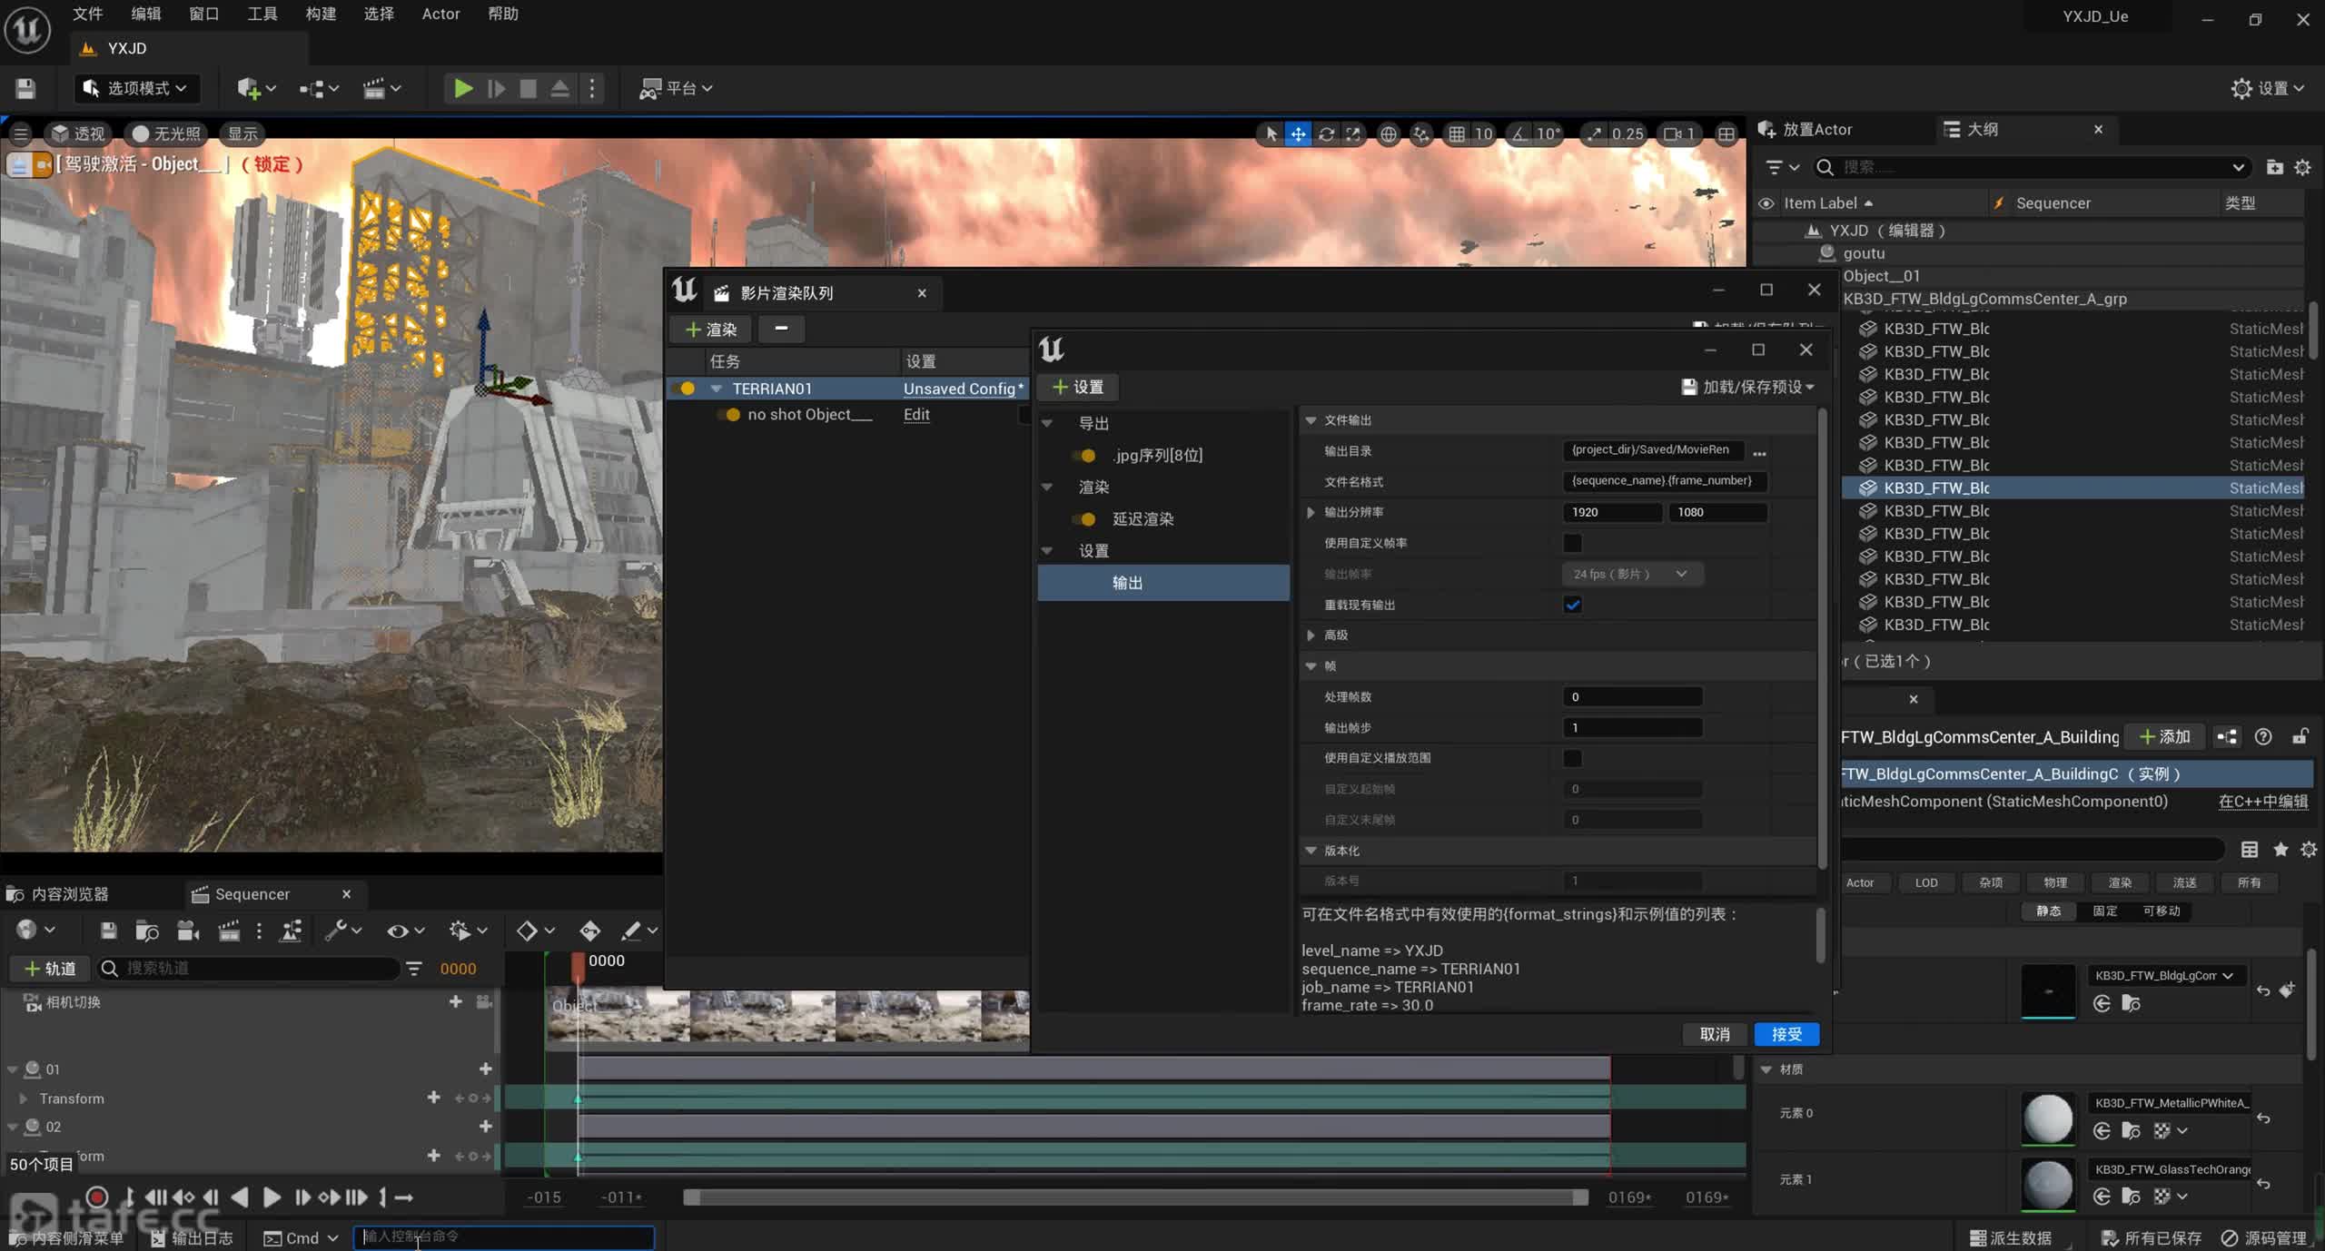Select the 输出 settings item

(1163, 583)
